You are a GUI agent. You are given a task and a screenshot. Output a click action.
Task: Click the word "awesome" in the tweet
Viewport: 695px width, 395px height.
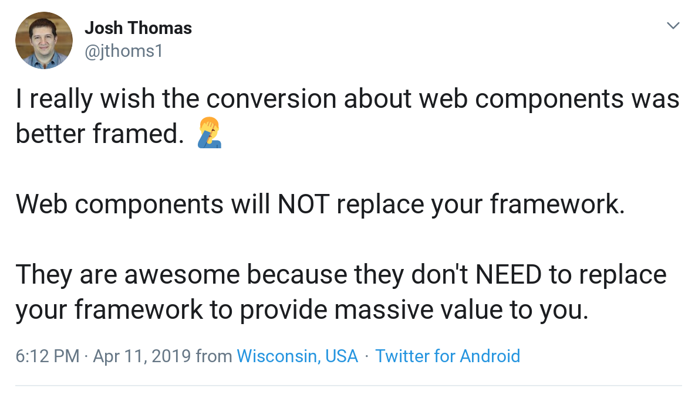182,275
